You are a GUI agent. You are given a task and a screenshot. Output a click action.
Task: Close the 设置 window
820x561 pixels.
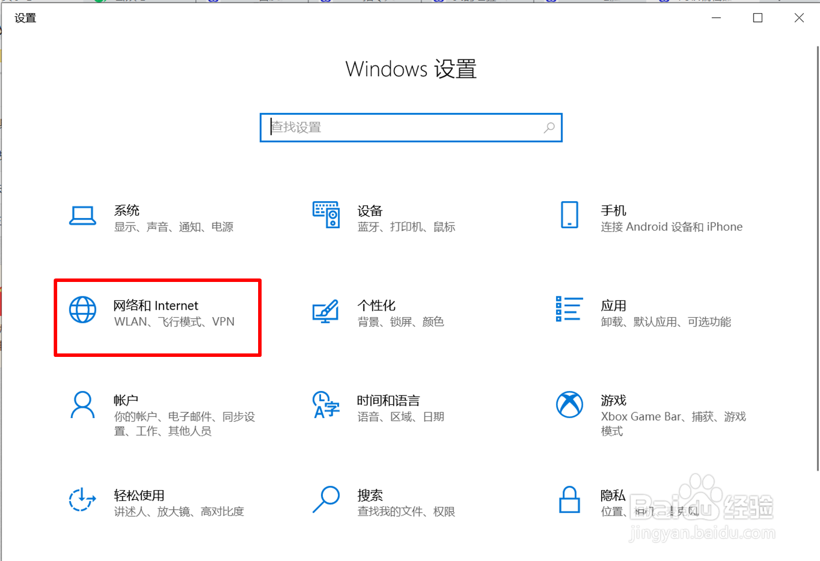click(x=799, y=18)
